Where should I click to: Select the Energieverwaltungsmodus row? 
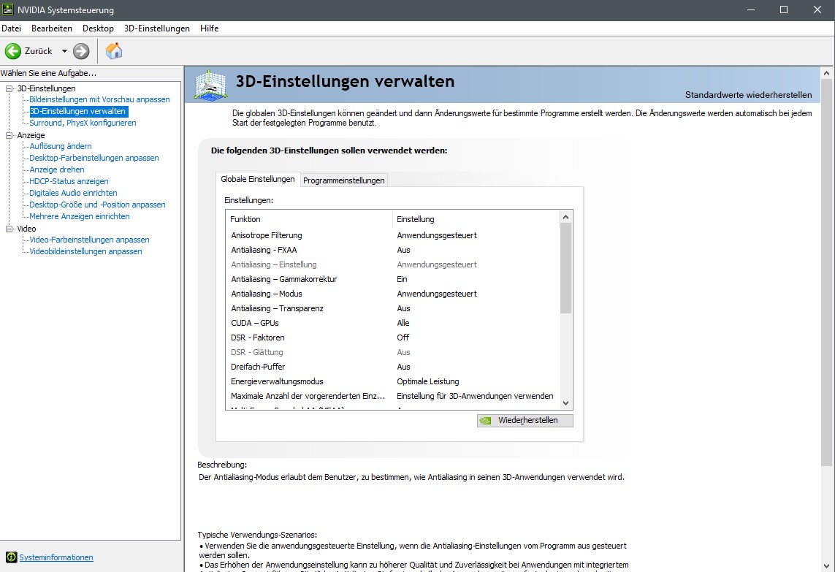(392, 381)
